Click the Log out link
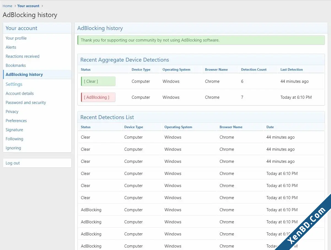The image size is (331, 250). (x=37, y=163)
